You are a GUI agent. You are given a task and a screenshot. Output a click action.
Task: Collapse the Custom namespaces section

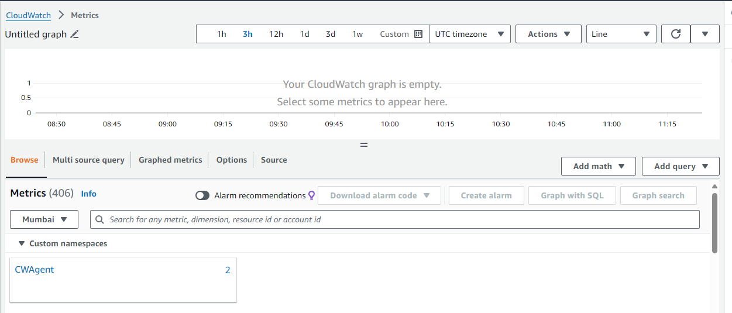(22, 243)
